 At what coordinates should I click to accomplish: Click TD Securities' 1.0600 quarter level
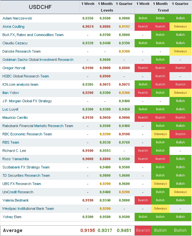(124, 176)
